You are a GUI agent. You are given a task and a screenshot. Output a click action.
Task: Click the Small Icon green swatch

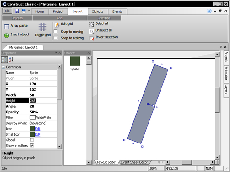point(32,134)
